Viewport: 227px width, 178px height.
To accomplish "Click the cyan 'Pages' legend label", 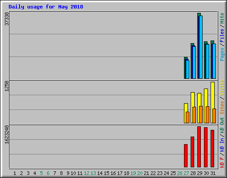I will point(222,54).
